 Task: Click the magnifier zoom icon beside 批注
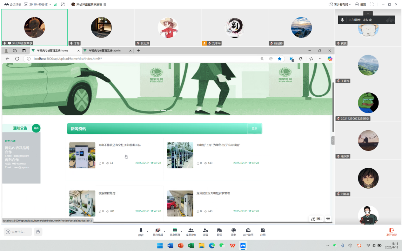[x=328, y=219]
